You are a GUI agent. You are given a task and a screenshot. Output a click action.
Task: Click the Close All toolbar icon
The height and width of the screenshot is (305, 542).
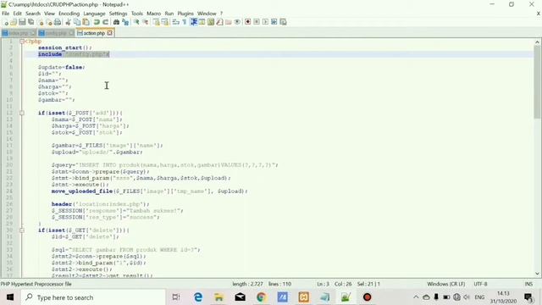[49, 22]
